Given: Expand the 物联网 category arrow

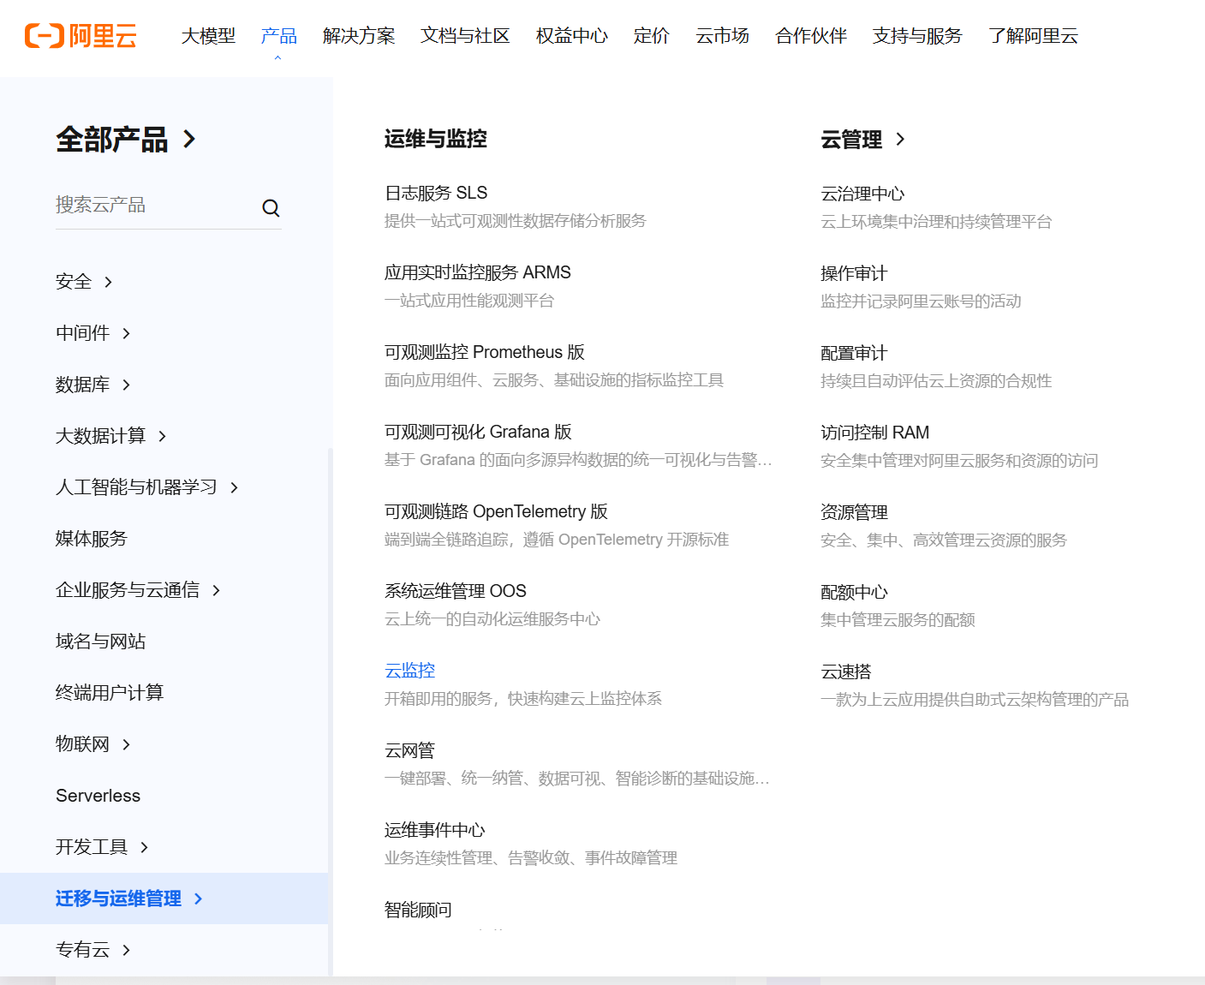Looking at the screenshot, I should coord(126,744).
